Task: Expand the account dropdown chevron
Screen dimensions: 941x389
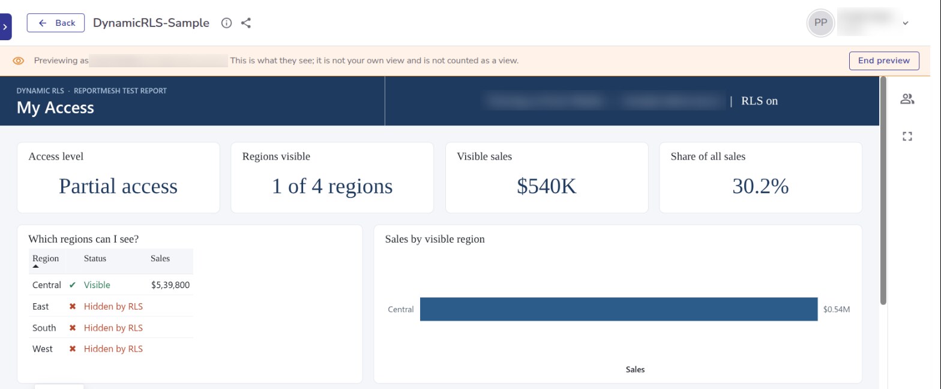Action: pyautogui.click(x=906, y=23)
